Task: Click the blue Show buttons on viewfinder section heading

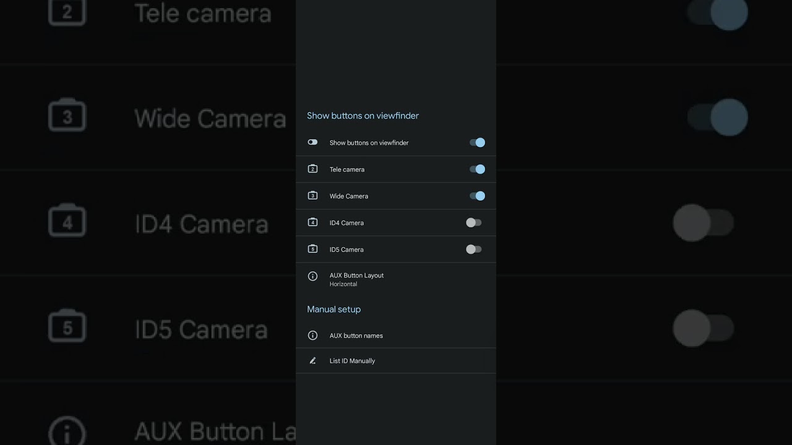Action: pos(363,116)
